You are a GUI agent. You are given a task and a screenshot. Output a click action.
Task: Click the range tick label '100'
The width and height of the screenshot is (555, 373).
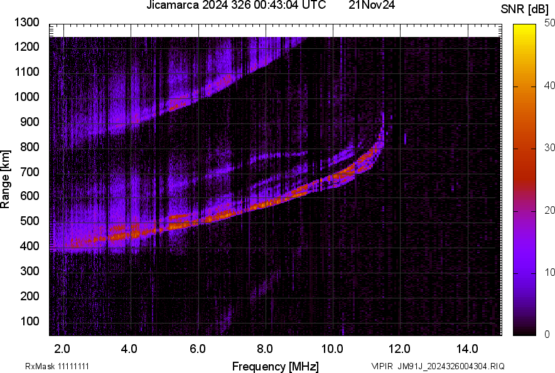click(x=30, y=321)
